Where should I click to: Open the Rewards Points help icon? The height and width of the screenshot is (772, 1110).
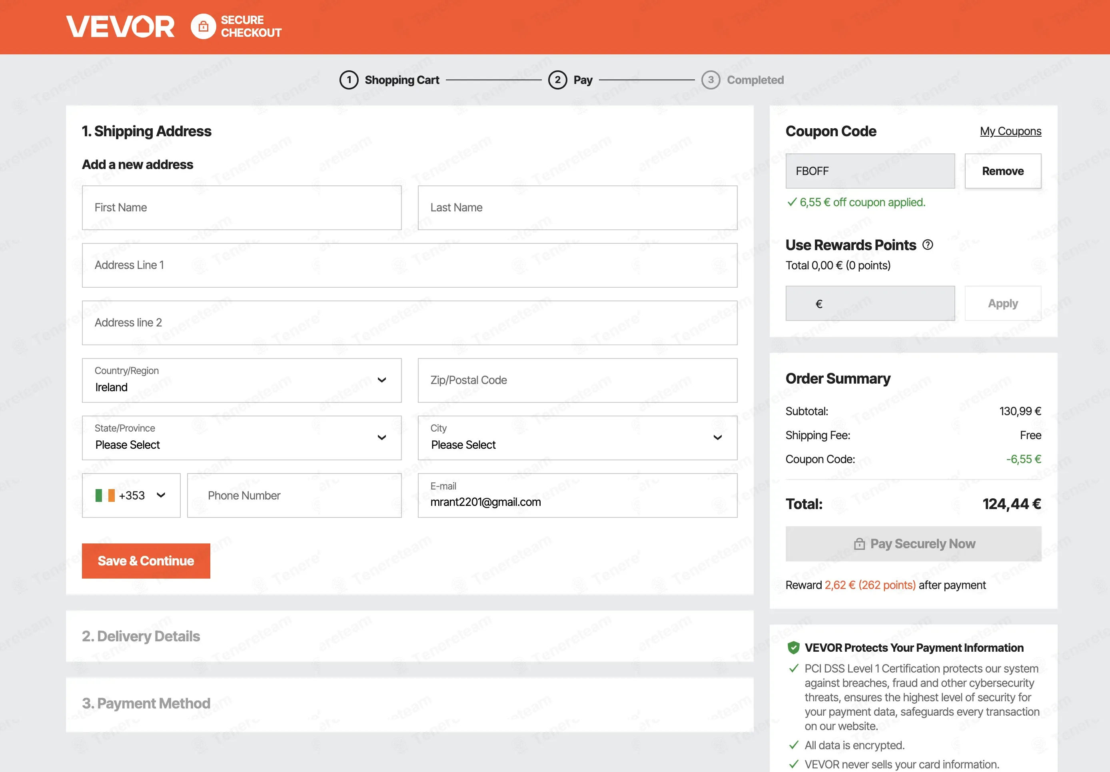click(x=927, y=245)
